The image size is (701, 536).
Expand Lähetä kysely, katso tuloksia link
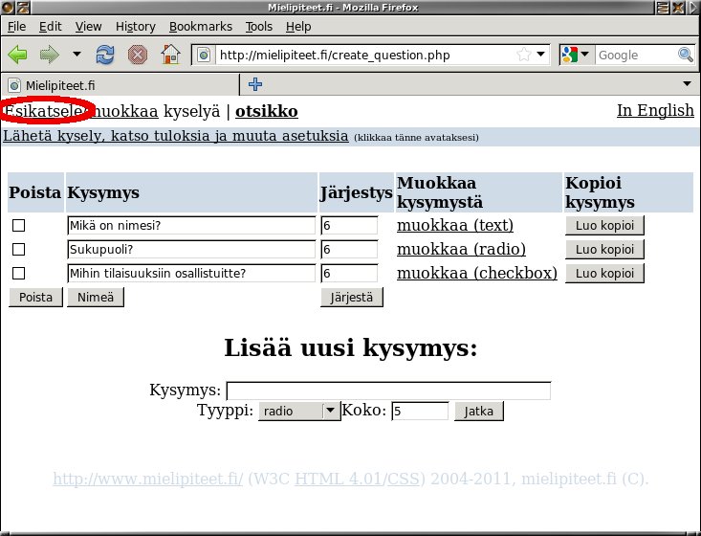click(x=176, y=136)
